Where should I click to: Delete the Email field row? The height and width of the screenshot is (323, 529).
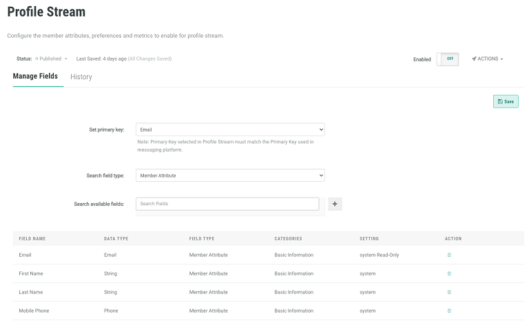tap(449, 255)
